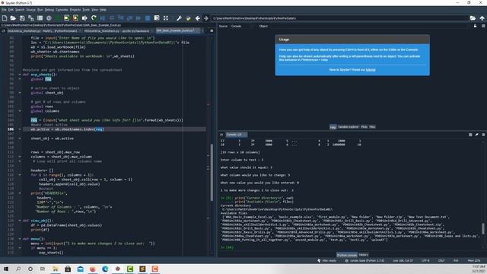
Task: Collapse the for i in range loop fold arrow
Action: pyautogui.click(x=20, y=175)
